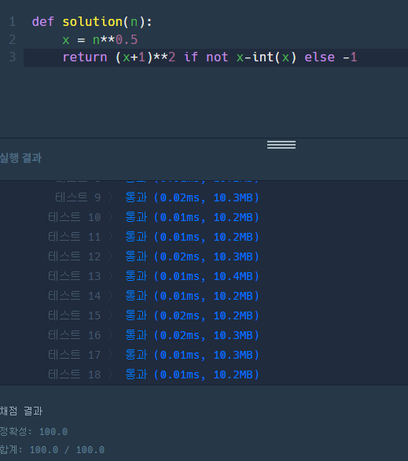Click the '테스트 16' result label

pyautogui.click(x=75, y=335)
